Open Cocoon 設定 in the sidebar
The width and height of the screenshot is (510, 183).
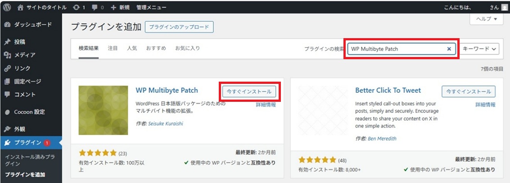[30, 112]
